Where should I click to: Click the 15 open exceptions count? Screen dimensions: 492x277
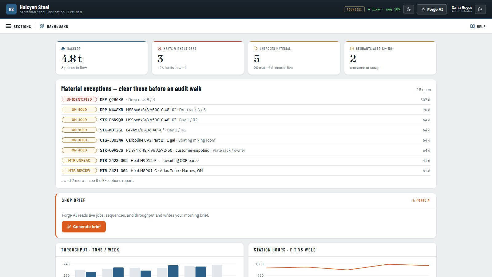click(424, 90)
